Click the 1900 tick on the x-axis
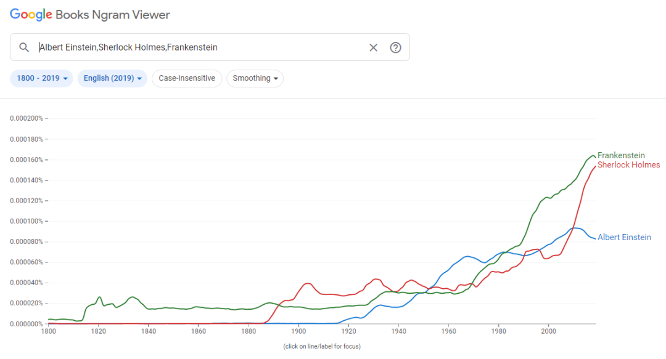The height and width of the screenshot is (359, 666). 298,331
